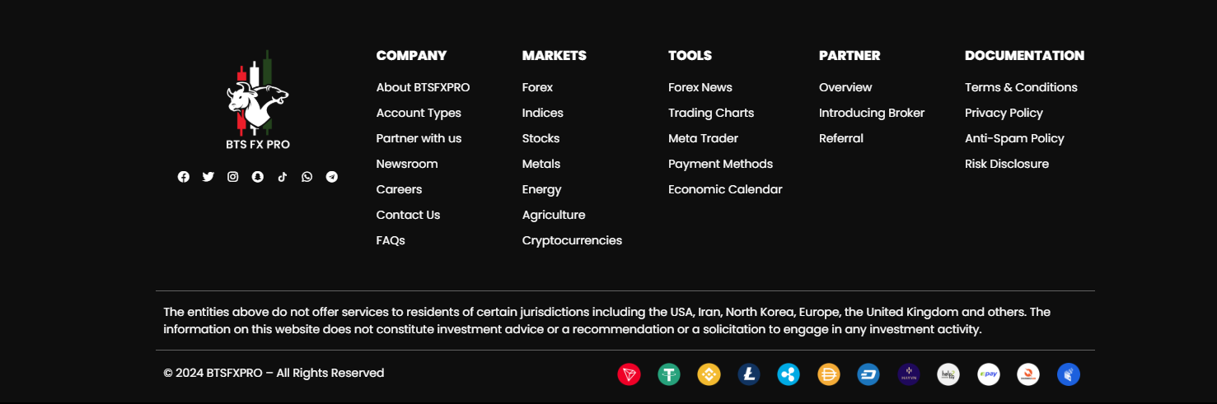The image size is (1217, 404).
Task: Select the green Tether payment icon
Action: click(669, 374)
